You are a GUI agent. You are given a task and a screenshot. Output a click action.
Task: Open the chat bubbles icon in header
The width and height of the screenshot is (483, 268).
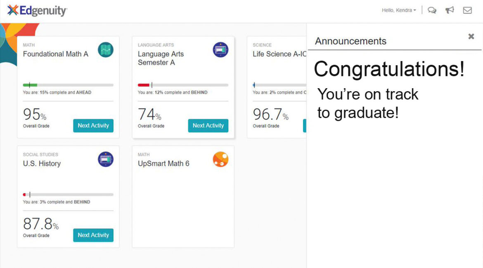pos(432,10)
